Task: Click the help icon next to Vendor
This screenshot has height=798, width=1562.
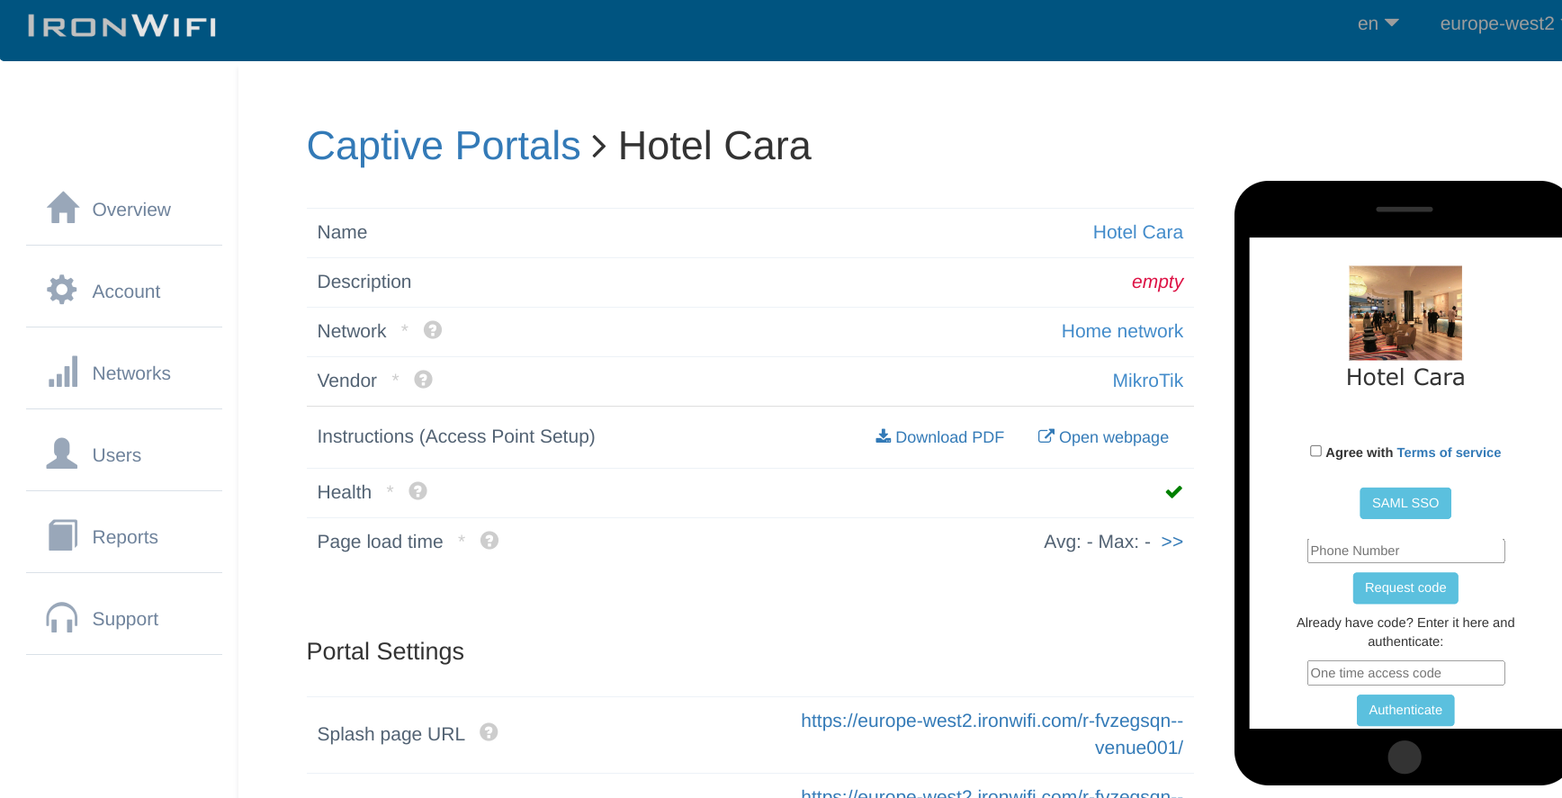Action: (424, 380)
